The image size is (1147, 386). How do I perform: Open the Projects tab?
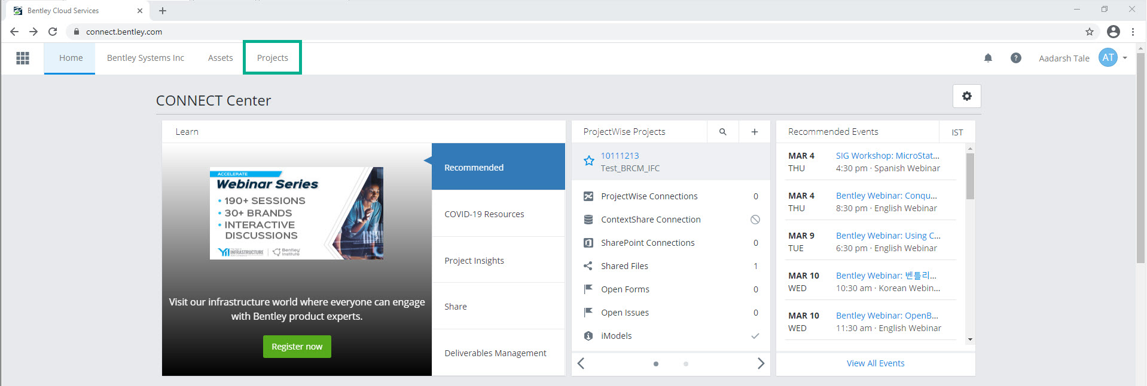pyautogui.click(x=272, y=58)
